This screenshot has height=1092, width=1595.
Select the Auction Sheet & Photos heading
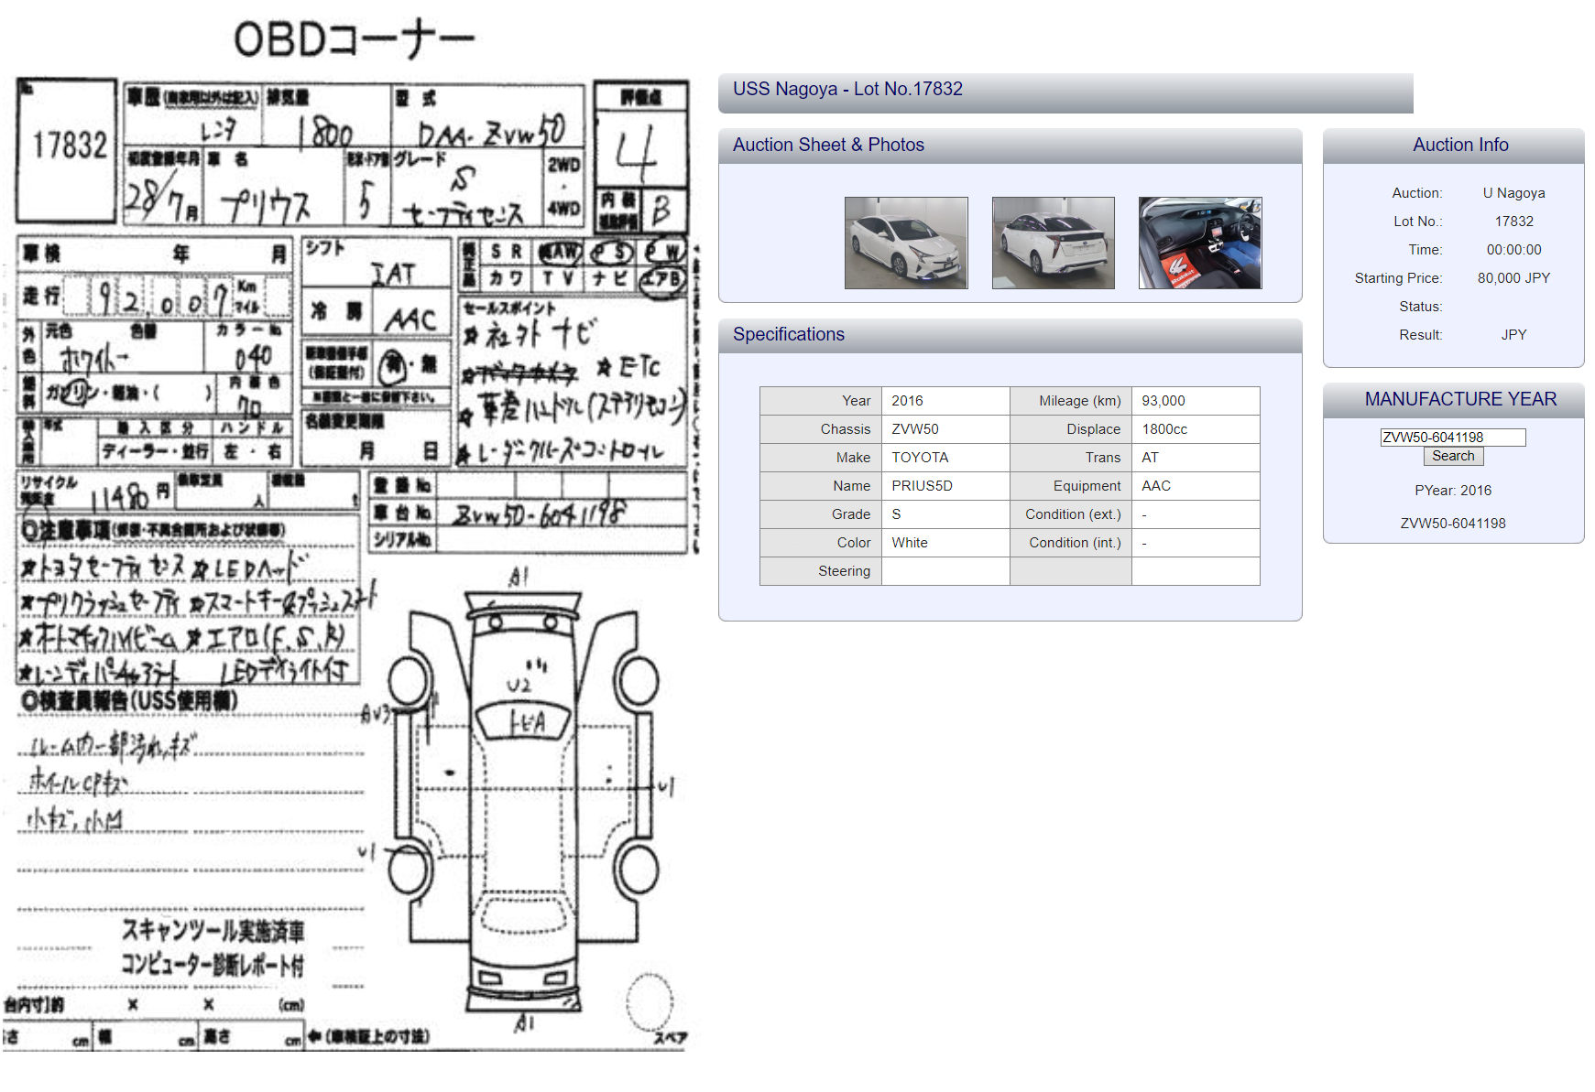coord(828,145)
